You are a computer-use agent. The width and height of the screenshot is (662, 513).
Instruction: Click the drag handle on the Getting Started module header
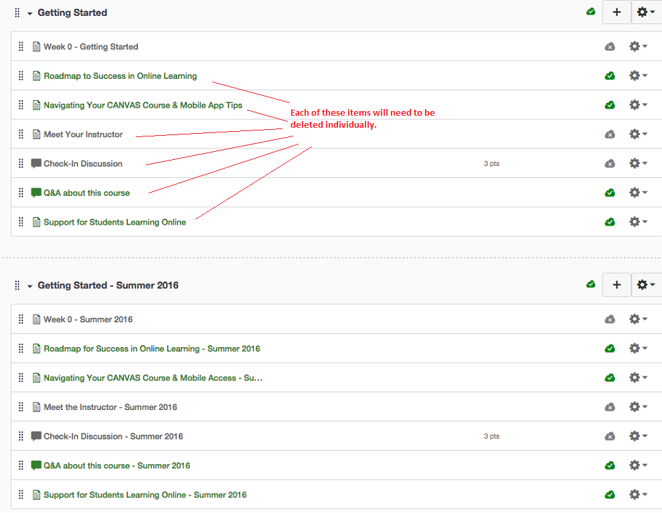point(17,12)
